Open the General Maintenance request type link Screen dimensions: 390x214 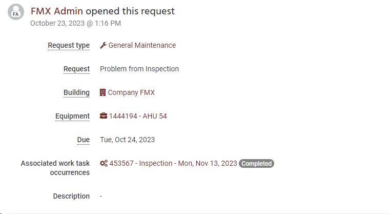tap(142, 45)
